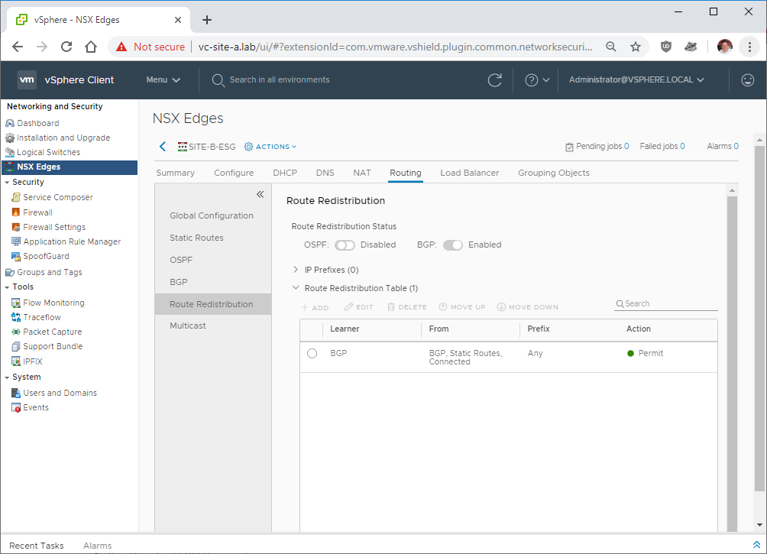Open Application Rule Manager
This screenshot has width=767, height=554.
click(x=66, y=241)
